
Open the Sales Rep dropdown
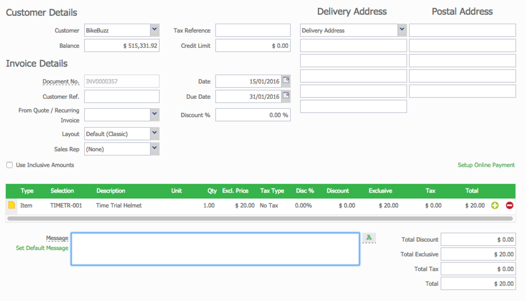tap(154, 149)
